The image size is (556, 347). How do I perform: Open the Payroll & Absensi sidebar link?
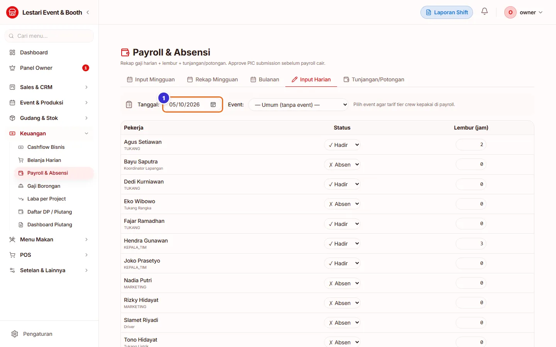(54, 173)
